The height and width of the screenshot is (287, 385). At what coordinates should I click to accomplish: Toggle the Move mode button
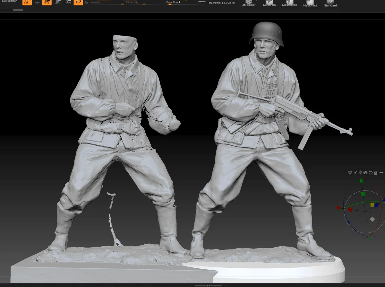coord(47,2)
